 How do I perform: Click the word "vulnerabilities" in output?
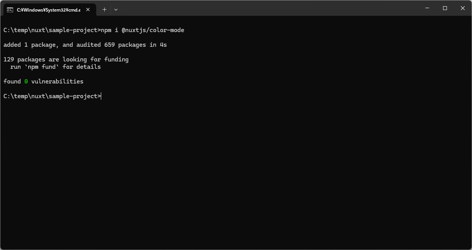[x=57, y=82]
